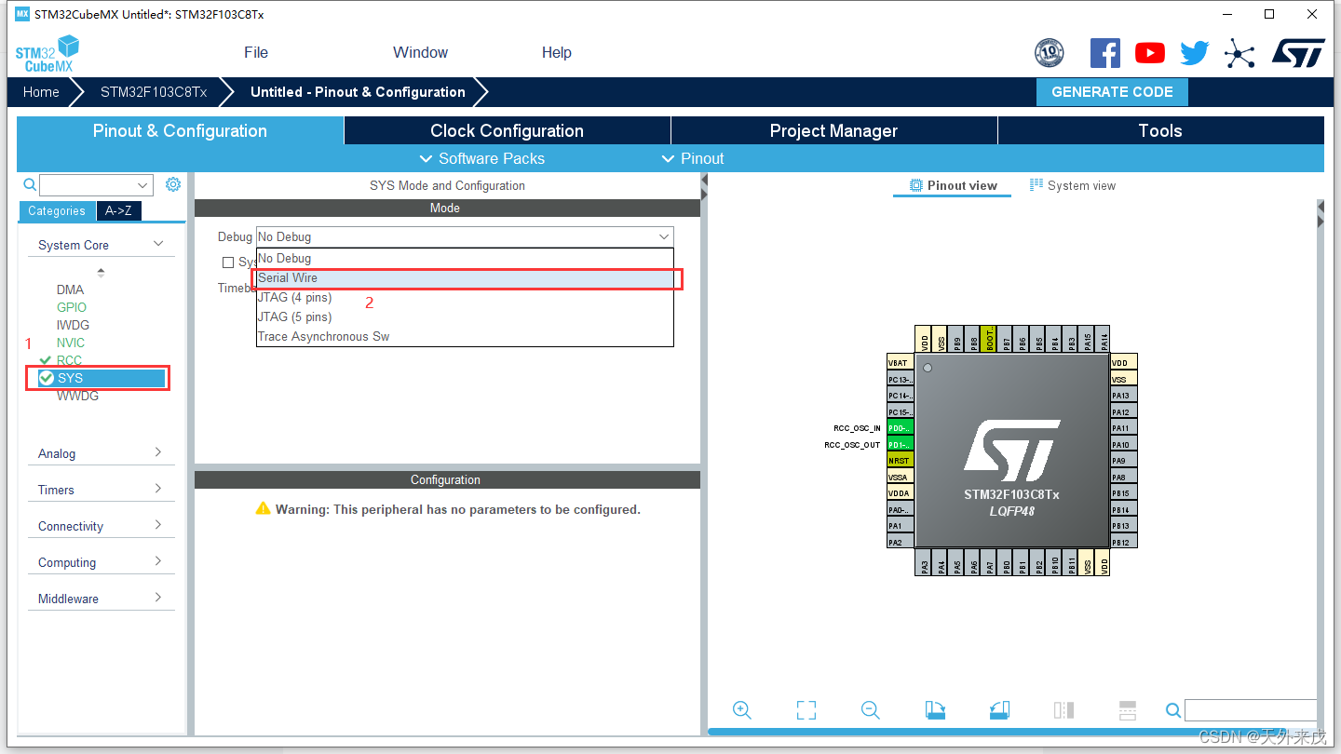Click the horizontal scrollbar under the chip view

[1012, 732]
